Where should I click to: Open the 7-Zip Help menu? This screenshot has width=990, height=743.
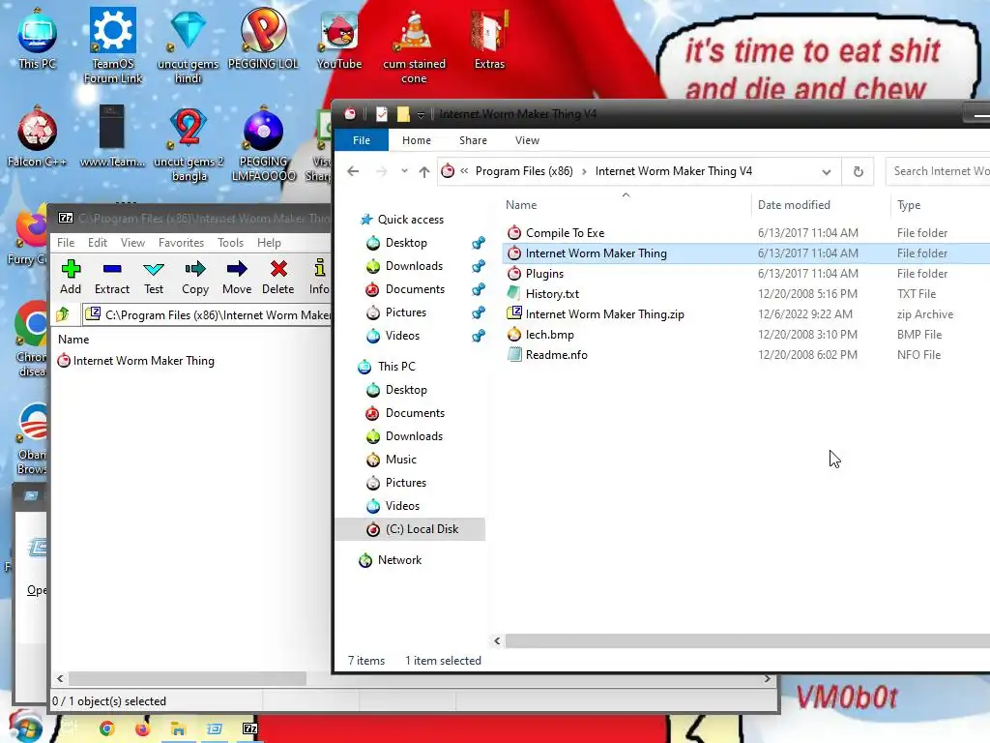click(x=269, y=243)
